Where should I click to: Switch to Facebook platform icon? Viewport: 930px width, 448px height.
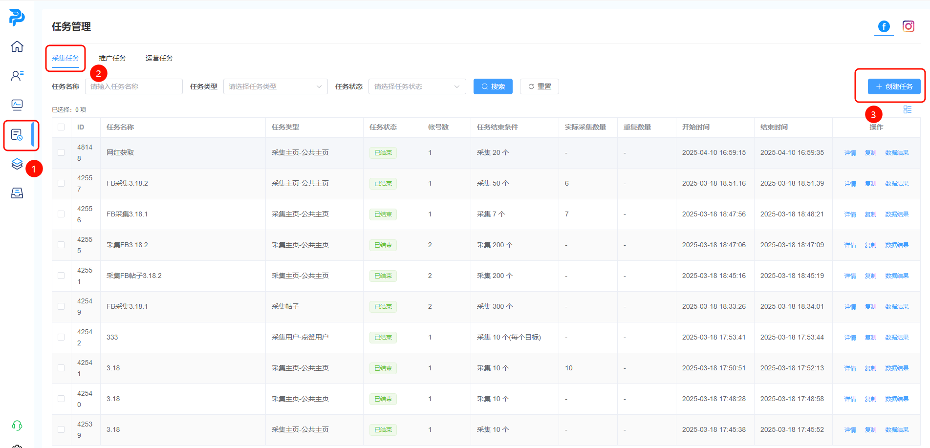coord(884,26)
